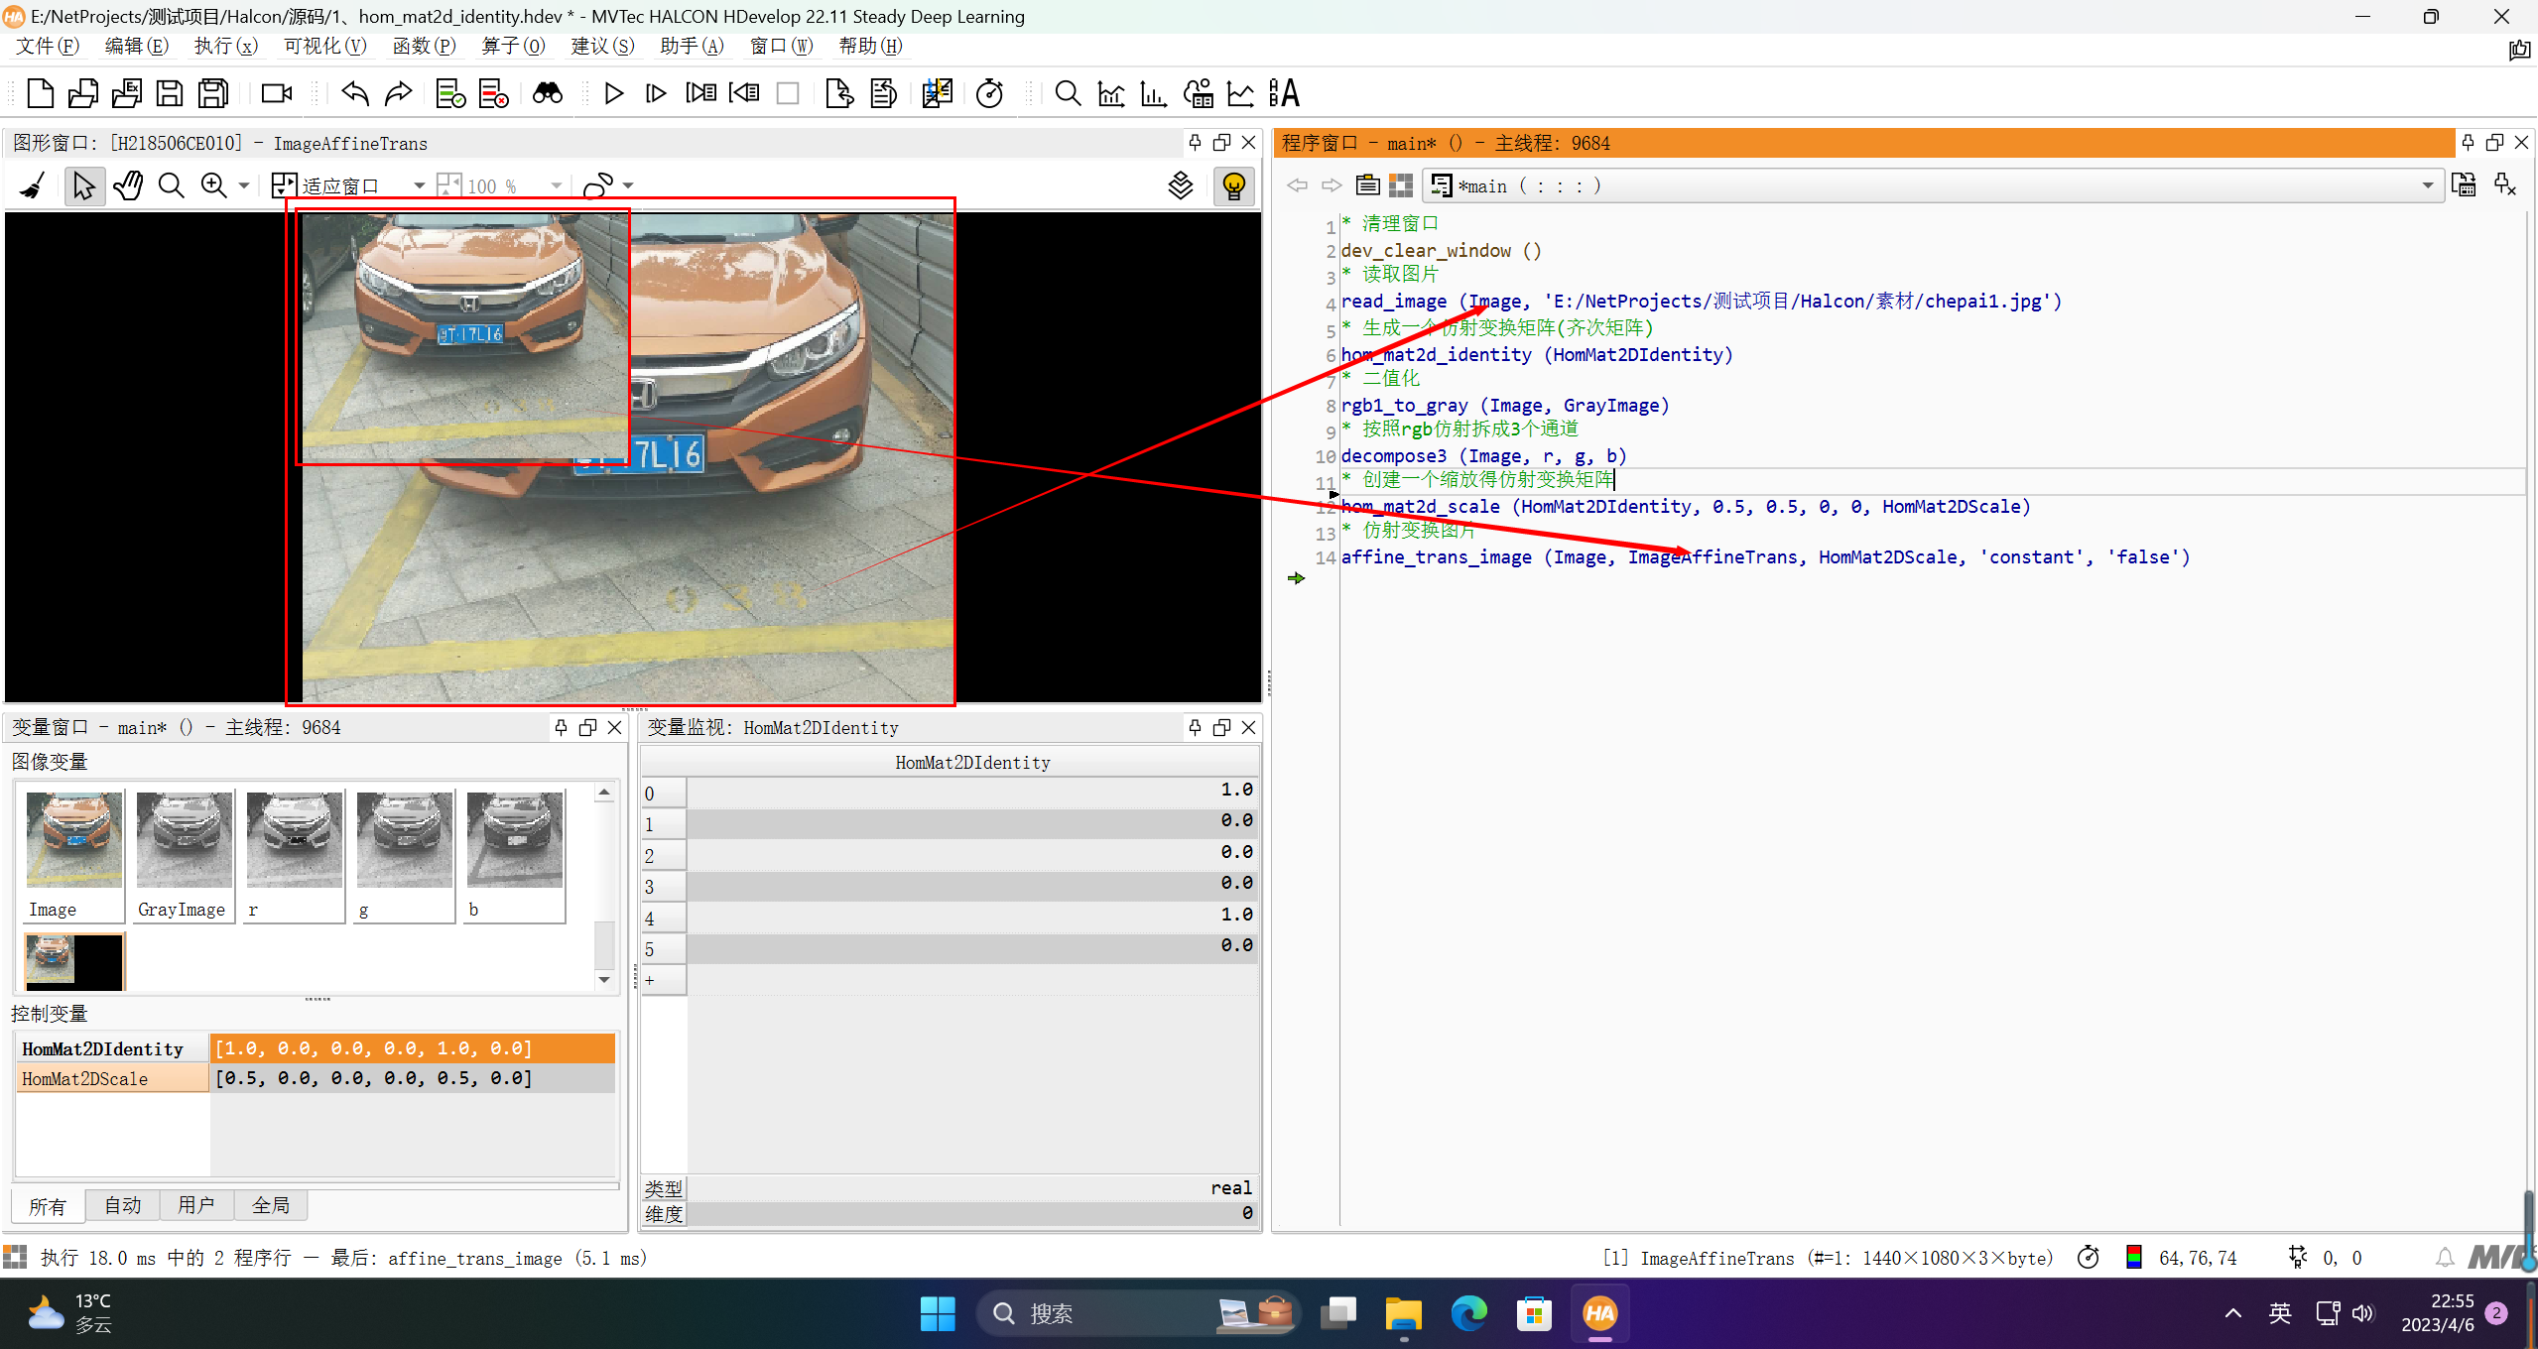The height and width of the screenshot is (1349, 2538).
Task: Click the binoculars find icon
Action: coord(547,93)
